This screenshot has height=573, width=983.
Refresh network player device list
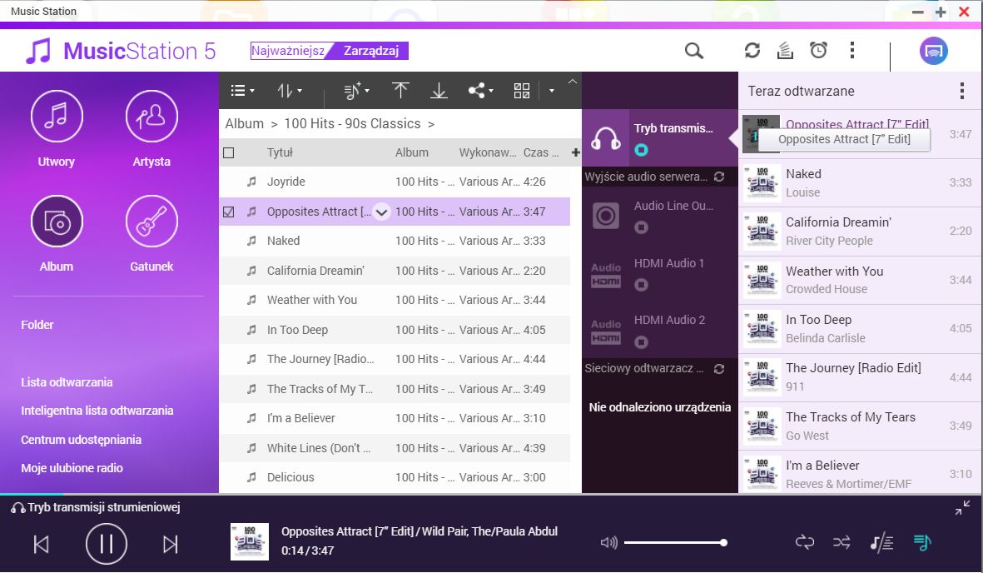pos(719,368)
